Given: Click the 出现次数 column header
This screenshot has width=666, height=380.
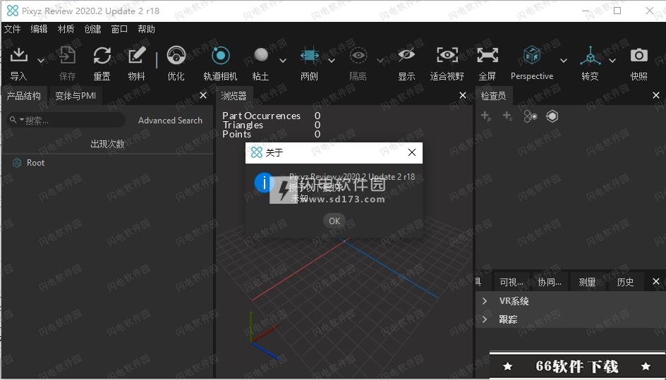Looking at the screenshot, I should click(x=107, y=144).
